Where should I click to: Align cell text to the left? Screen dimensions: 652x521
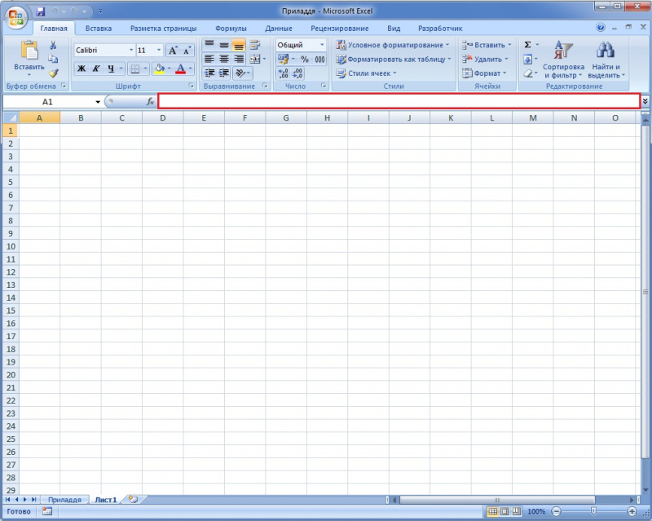pos(209,59)
